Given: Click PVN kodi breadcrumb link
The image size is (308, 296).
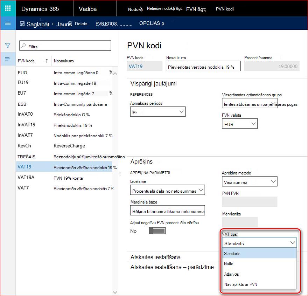Looking at the screenshot, I should click(225, 9).
